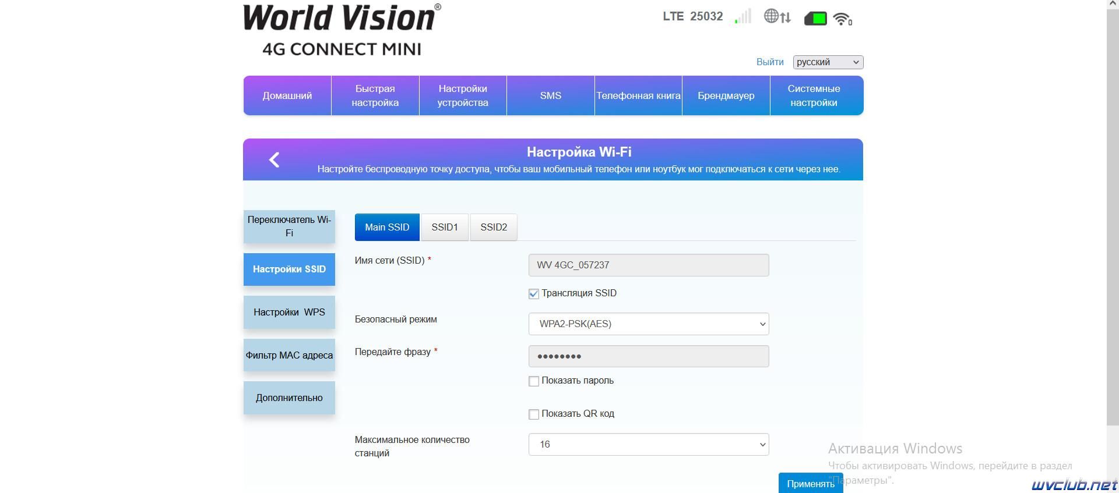The height and width of the screenshot is (493, 1119).
Task: Select the Main SSID tab
Action: (387, 228)
